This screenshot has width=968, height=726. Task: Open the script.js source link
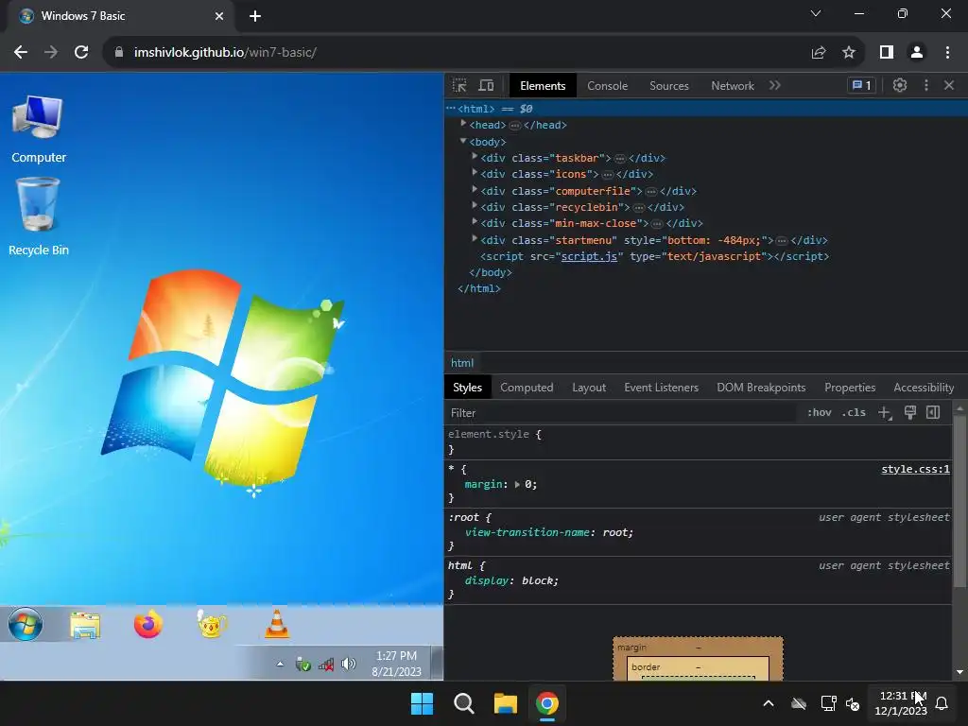(589, 256)
